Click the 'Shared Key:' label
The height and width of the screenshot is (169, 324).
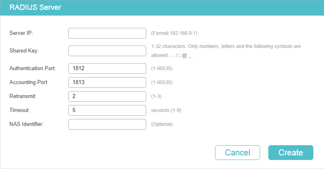pos(24,51)
